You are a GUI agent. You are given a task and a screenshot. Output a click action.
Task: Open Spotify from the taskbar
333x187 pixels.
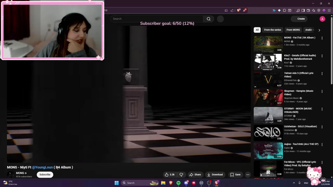178,183
